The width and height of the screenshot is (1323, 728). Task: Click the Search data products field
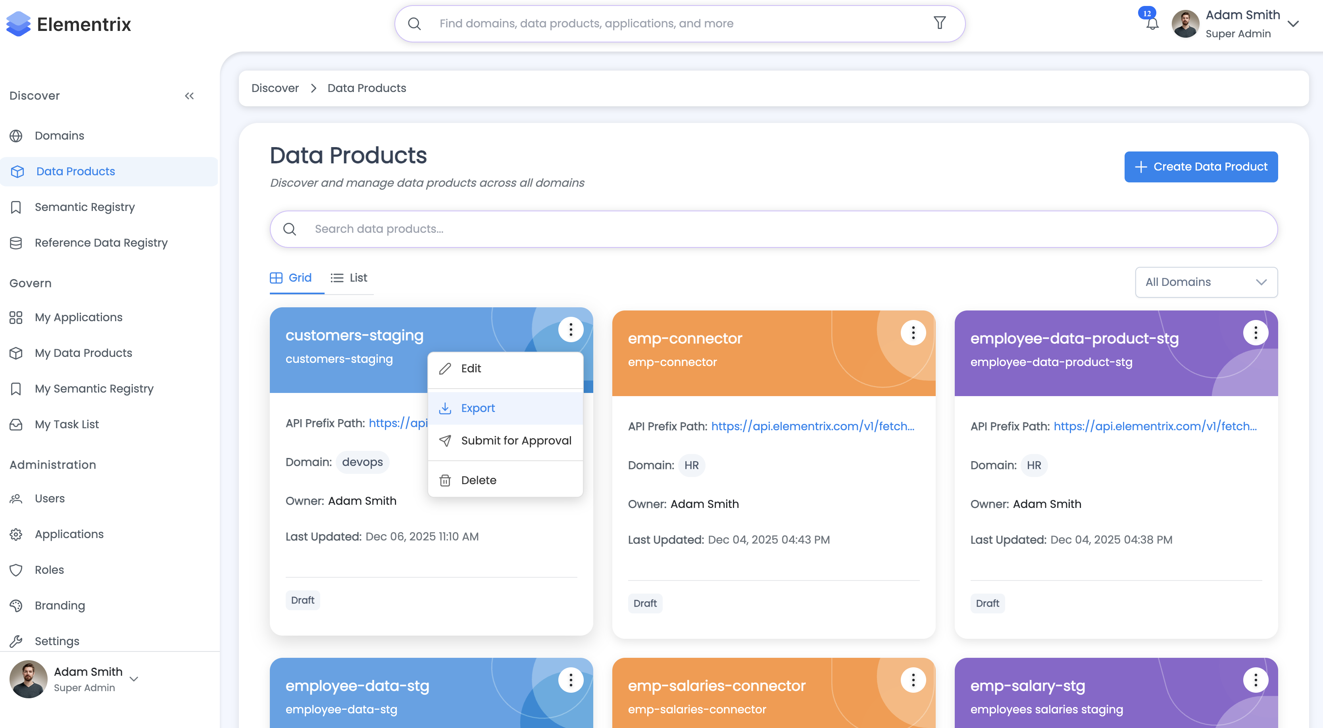(x=773, y=229)
